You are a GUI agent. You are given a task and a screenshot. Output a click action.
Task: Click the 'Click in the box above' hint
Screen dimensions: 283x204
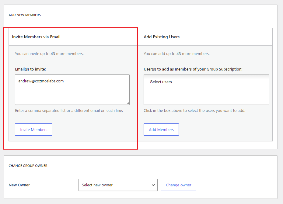pyautogui.click(x=194, y=111)
